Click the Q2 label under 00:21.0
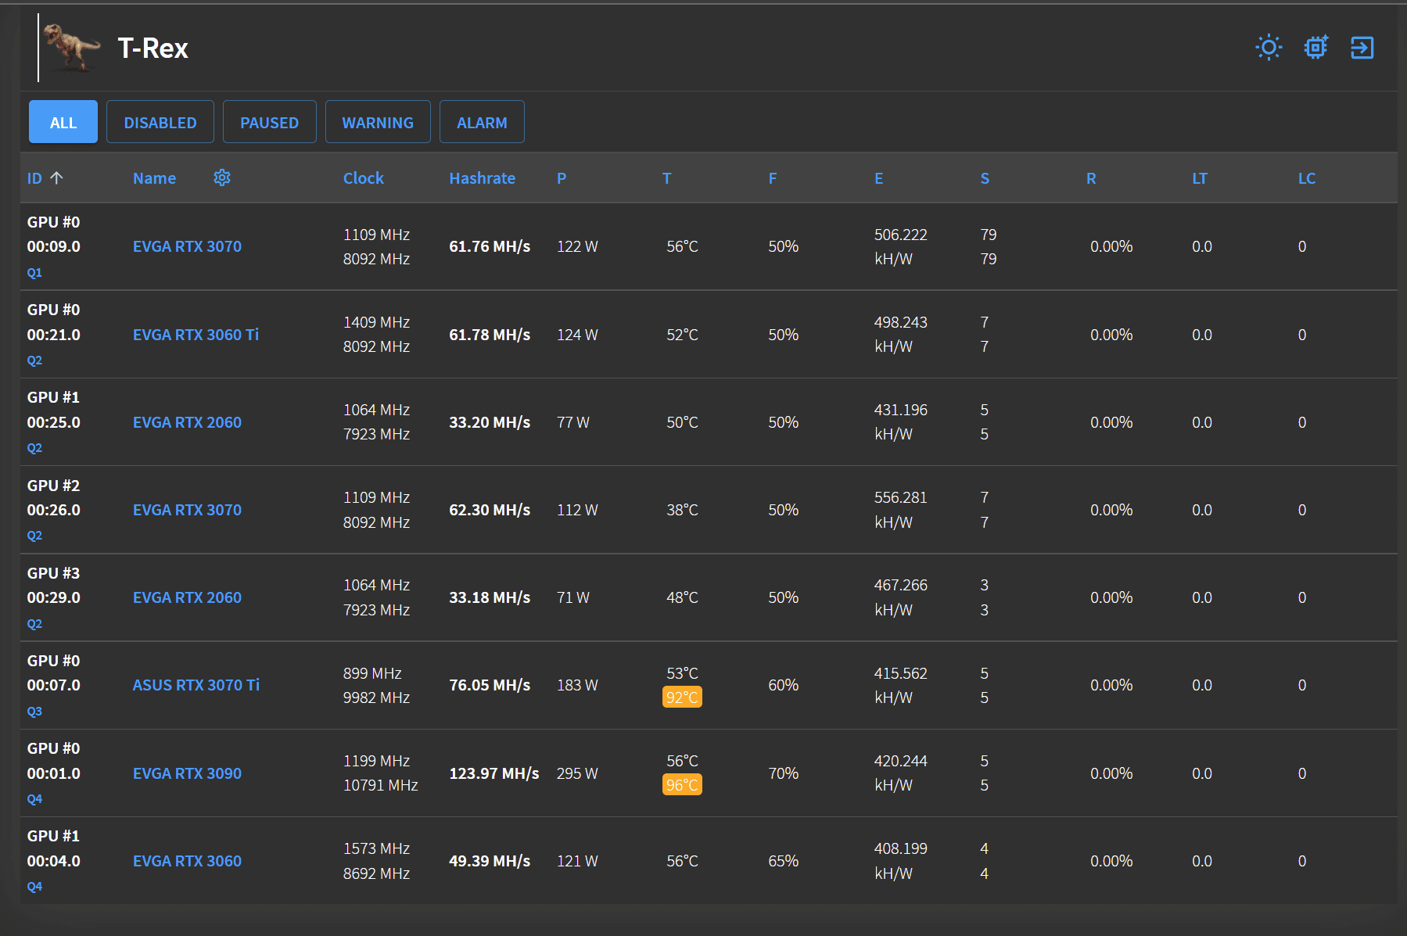This screenshot has height=936, width=1407. (x=34, y=360)
